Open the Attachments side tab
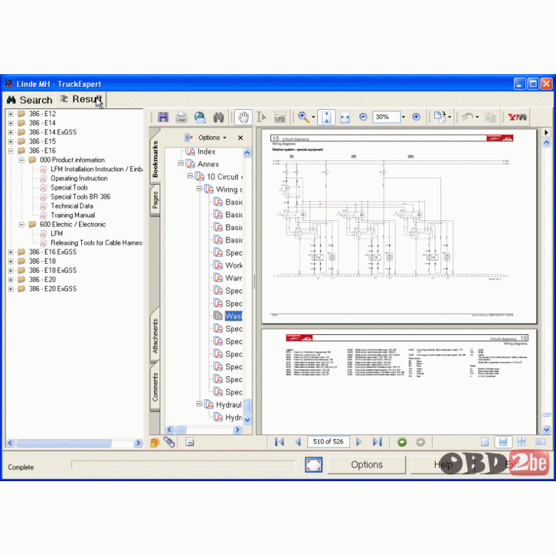Screen dimensions: 556x556 pyautogui.click(x=155, y=336)
